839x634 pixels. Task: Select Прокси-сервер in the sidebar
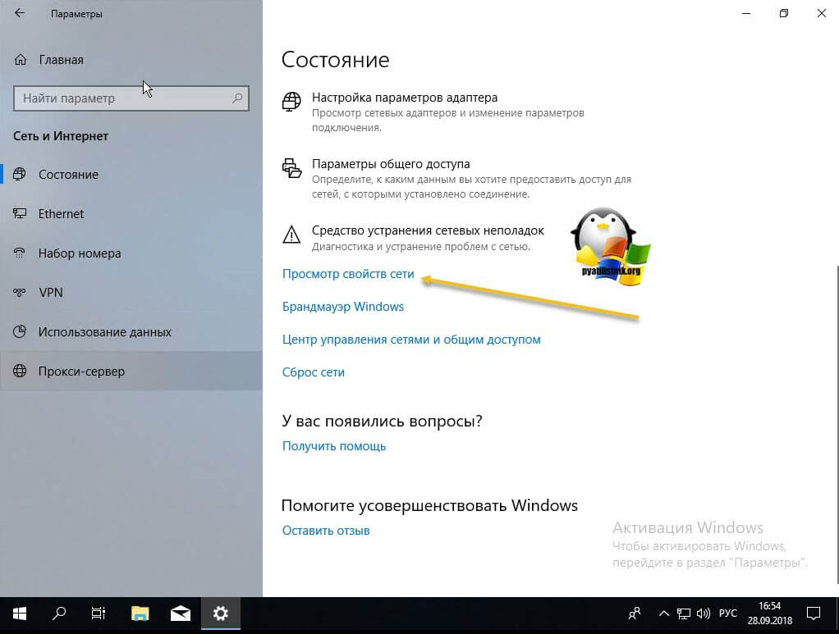tap(81, 372)
